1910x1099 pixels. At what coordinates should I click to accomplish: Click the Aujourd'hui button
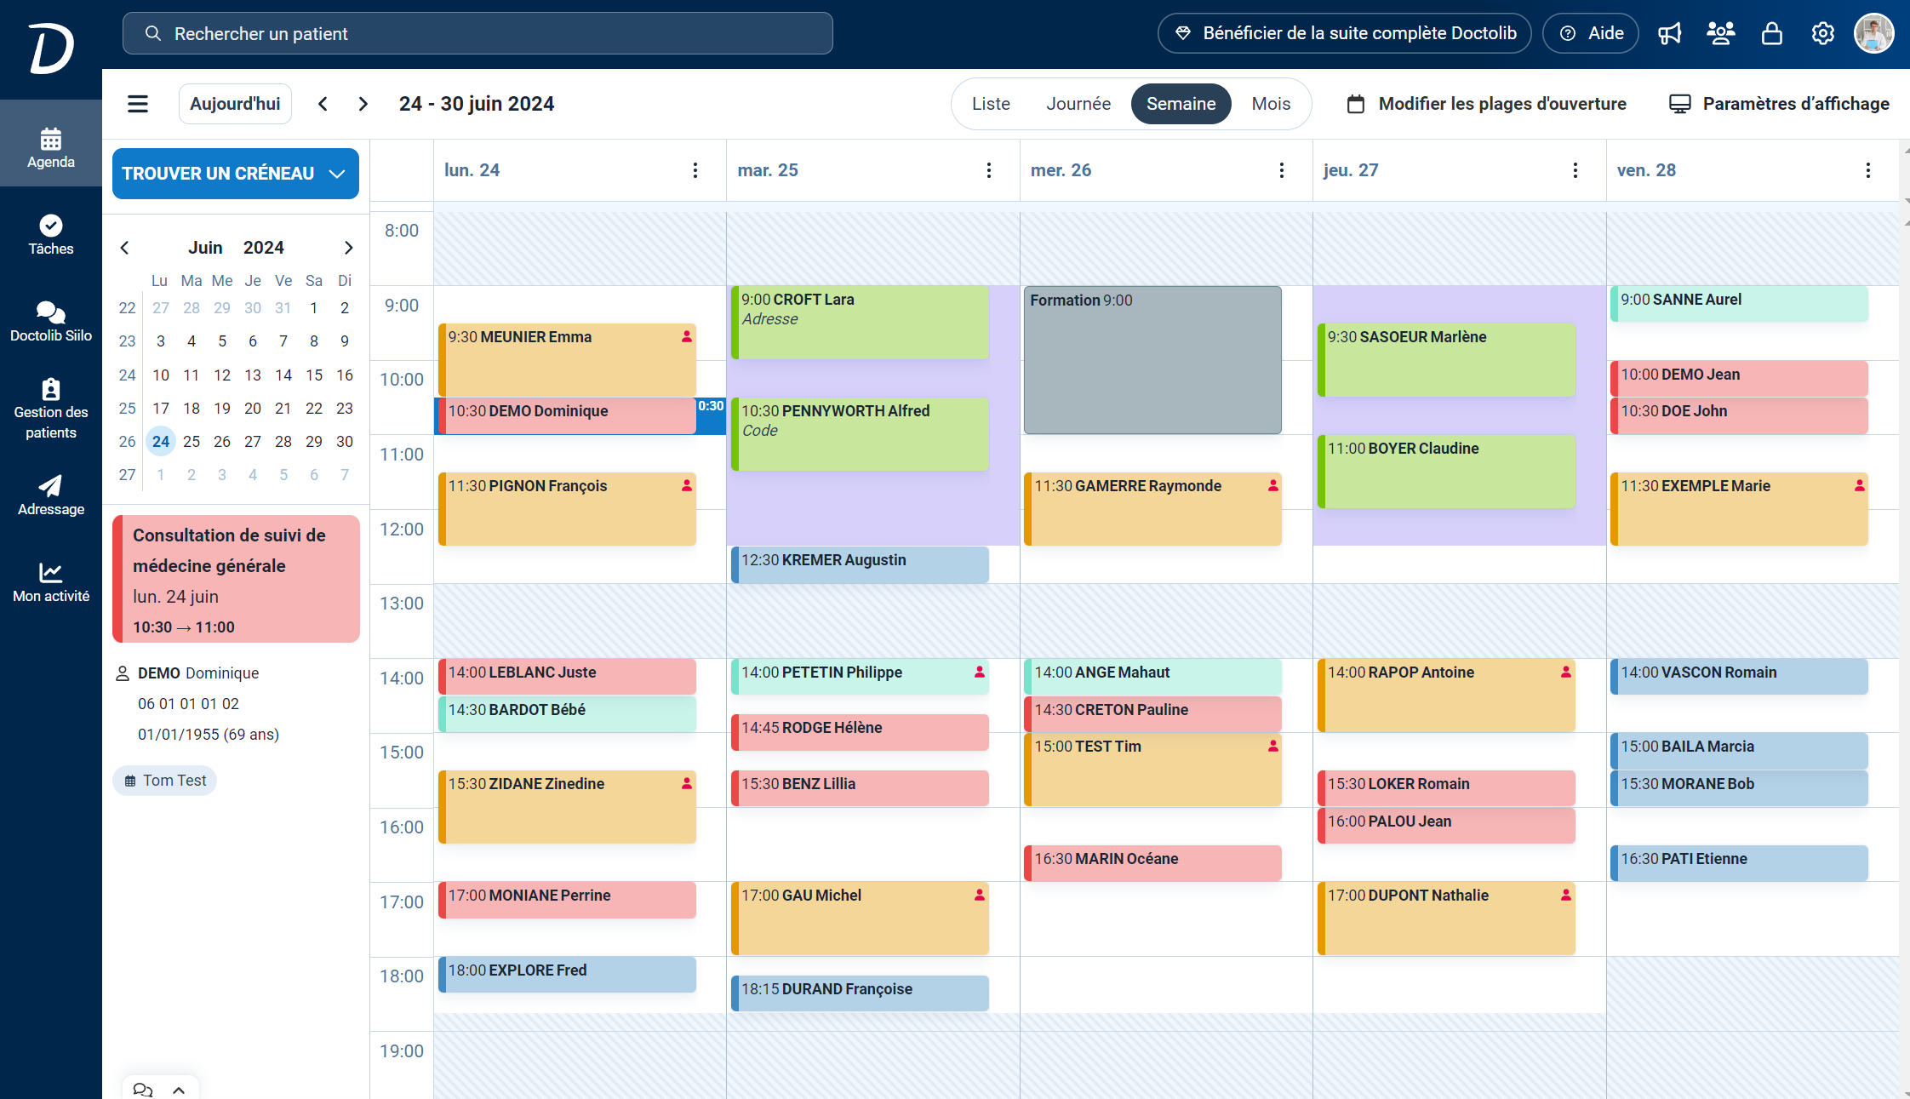[235, 103]
